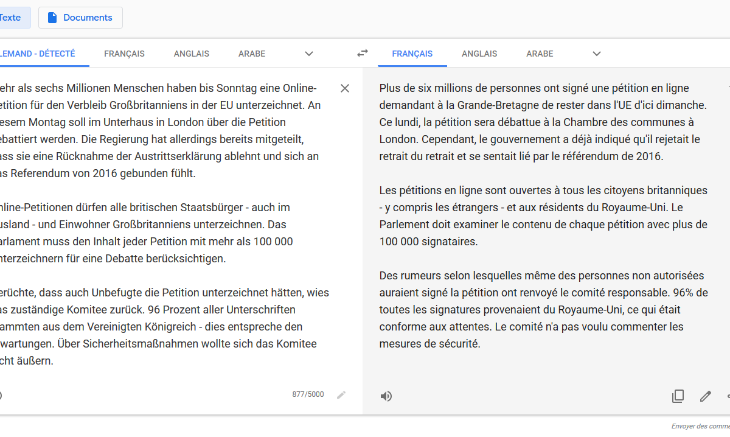Click the paragraph starting 'Des rumeurs selon lesquelles'
Screen dimensions: 730x437
click(543, 310)
